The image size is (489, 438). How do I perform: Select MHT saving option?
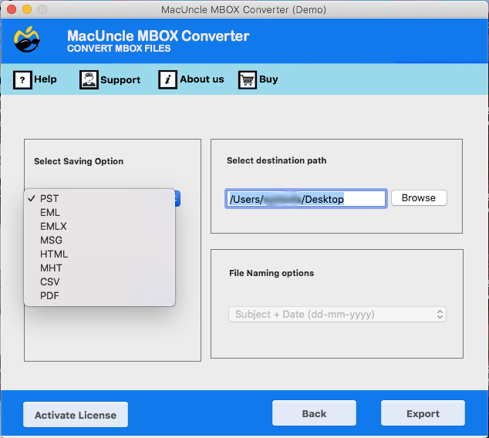[x=99, y=268]
